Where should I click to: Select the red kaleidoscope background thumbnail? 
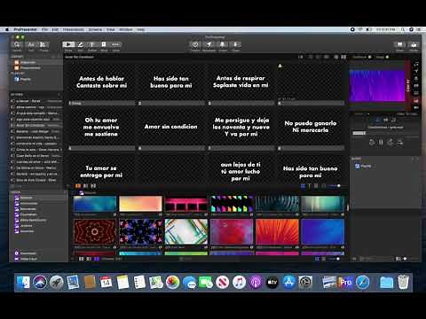[x=95, y=231]
